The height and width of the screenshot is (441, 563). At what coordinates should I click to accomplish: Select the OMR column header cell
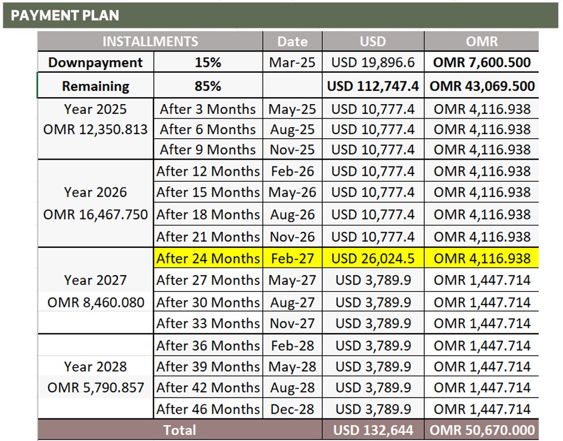(x=481, y=41)
